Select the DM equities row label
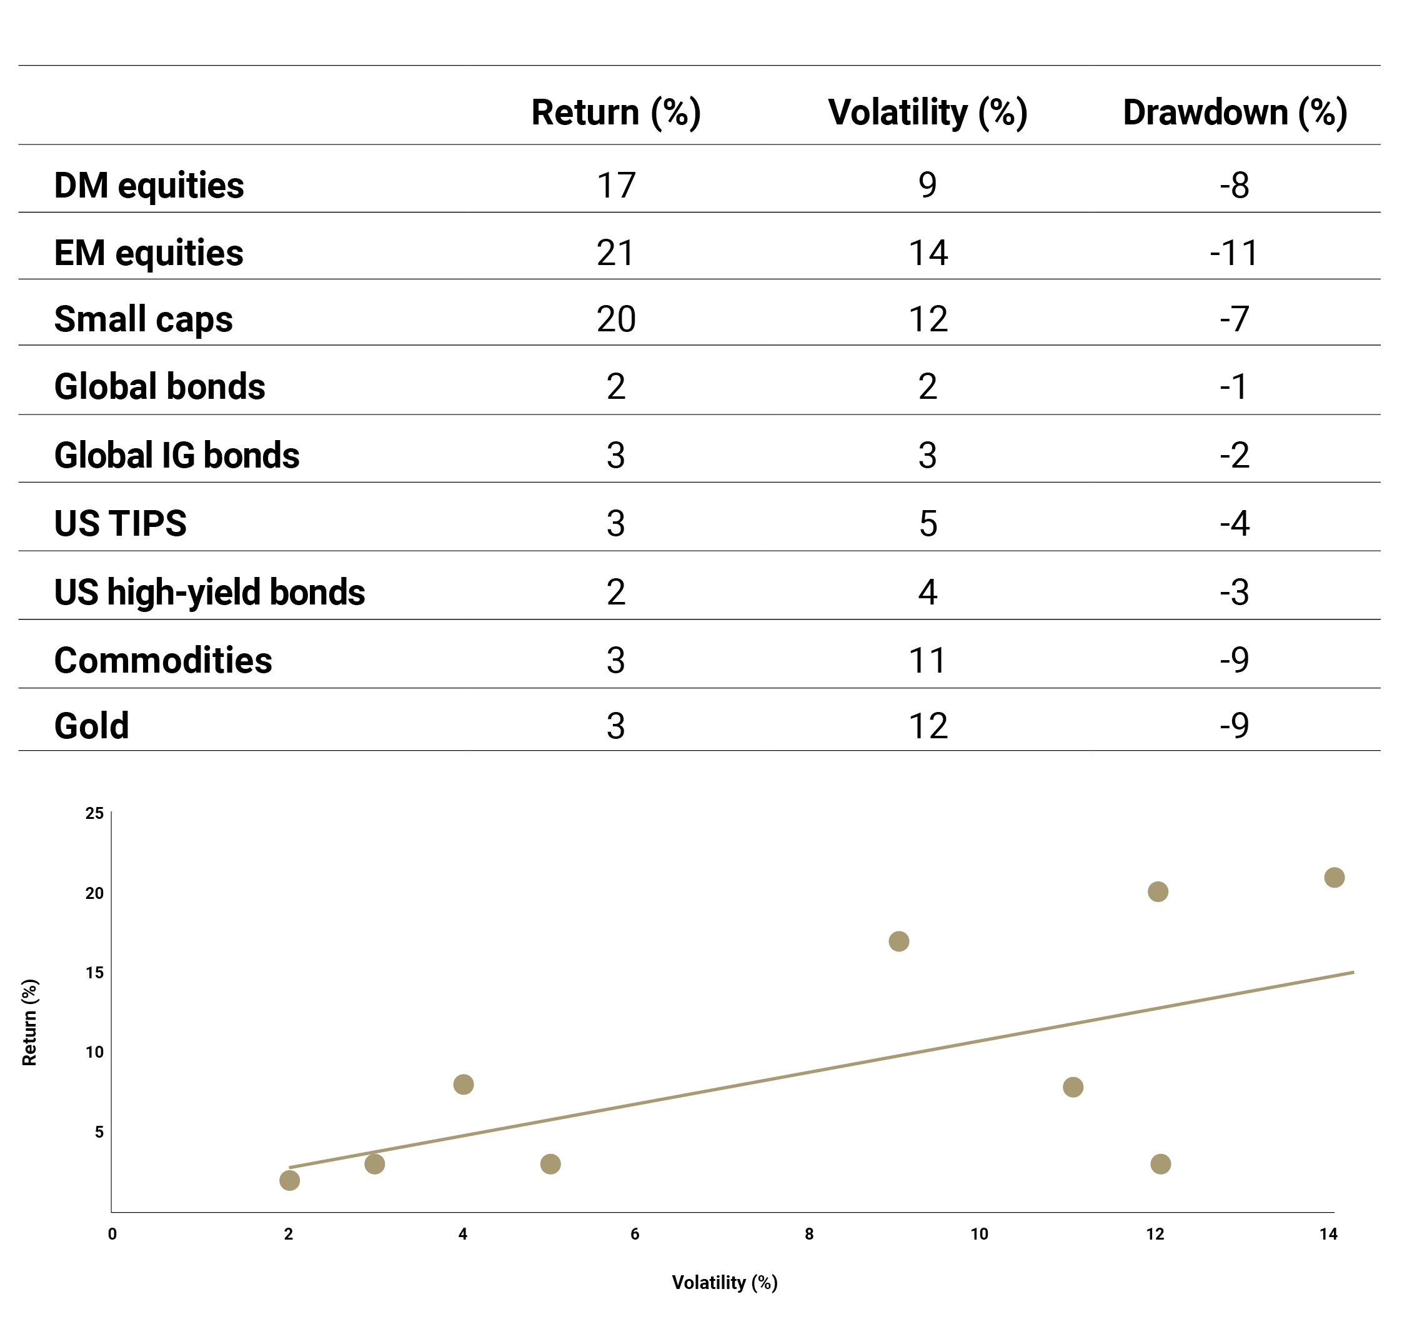Screen dimensions: 1402x1329 [x=149, y=186]
